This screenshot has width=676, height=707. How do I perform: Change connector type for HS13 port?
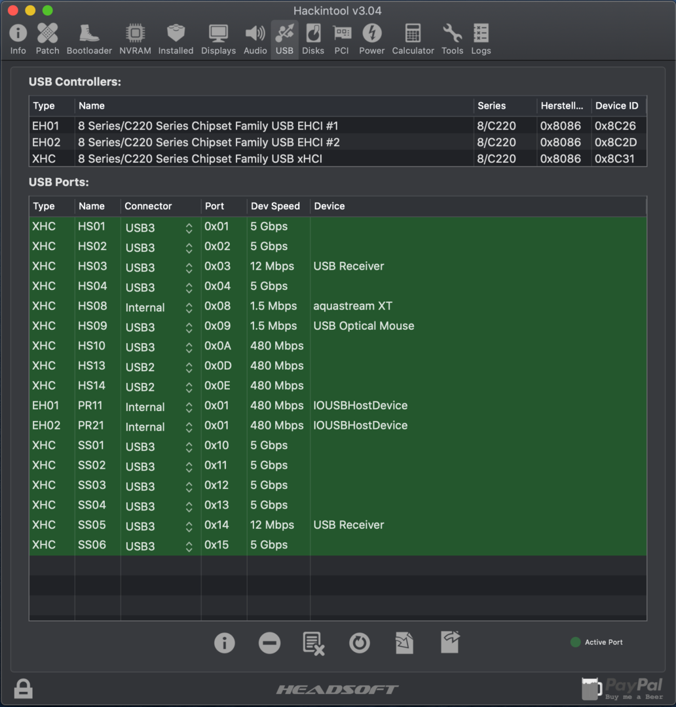pyautogui.click(x=189, y=367)
